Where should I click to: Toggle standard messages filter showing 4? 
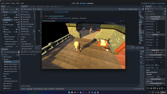point(142,57)
